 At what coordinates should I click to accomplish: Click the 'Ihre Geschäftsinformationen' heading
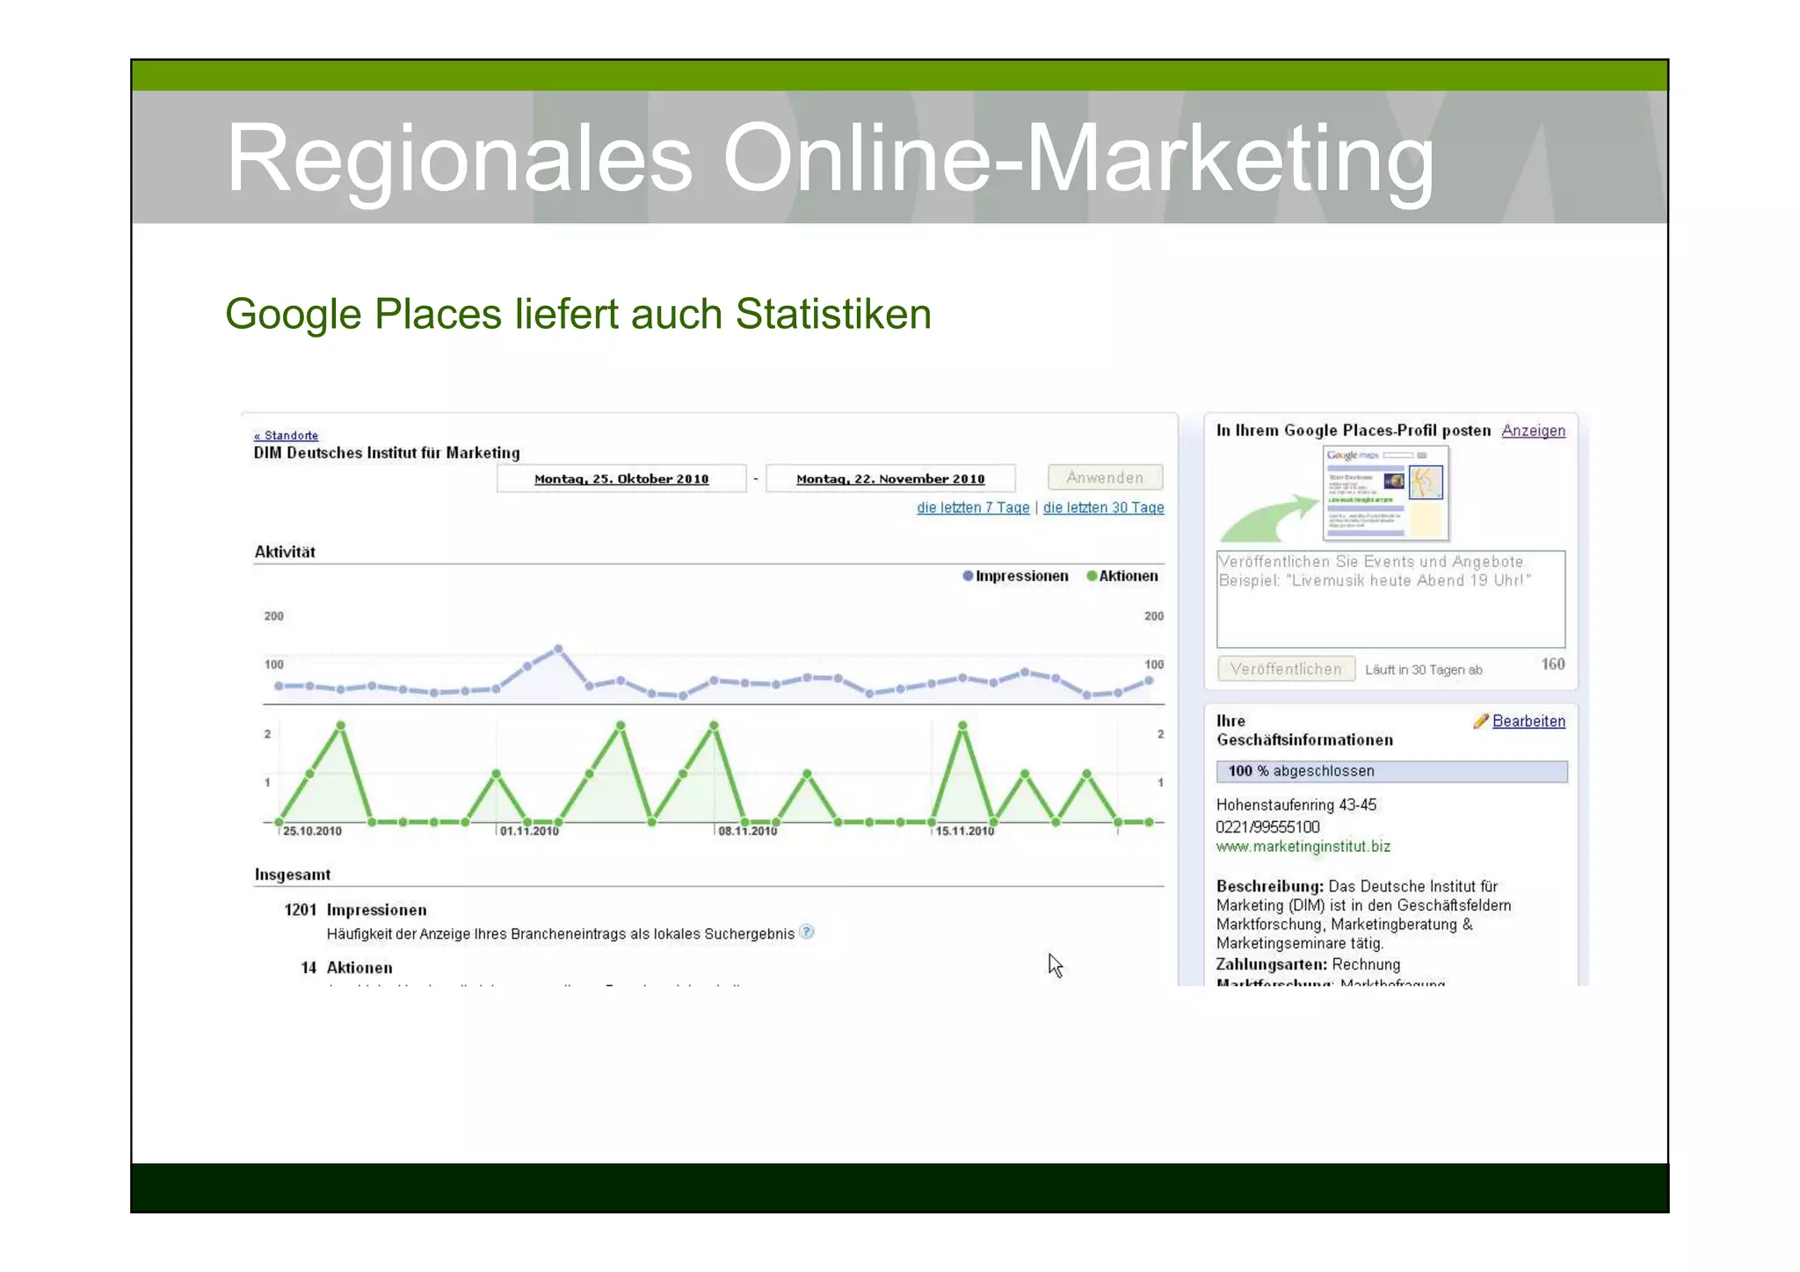(x=1304, y=730)
